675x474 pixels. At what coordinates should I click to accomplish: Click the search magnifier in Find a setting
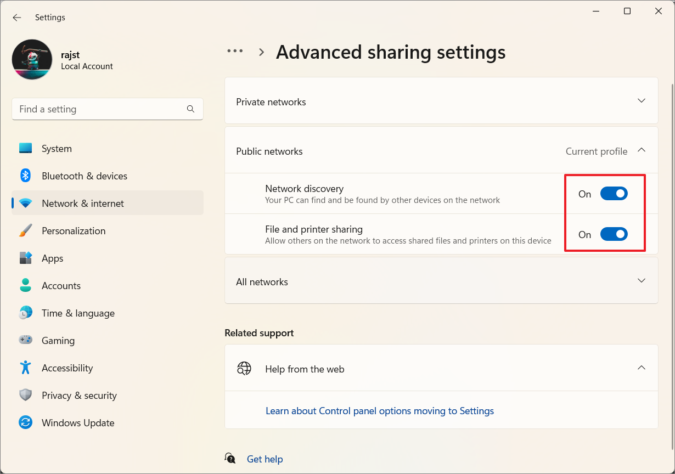pyautogui.click(x=190, y=109)
